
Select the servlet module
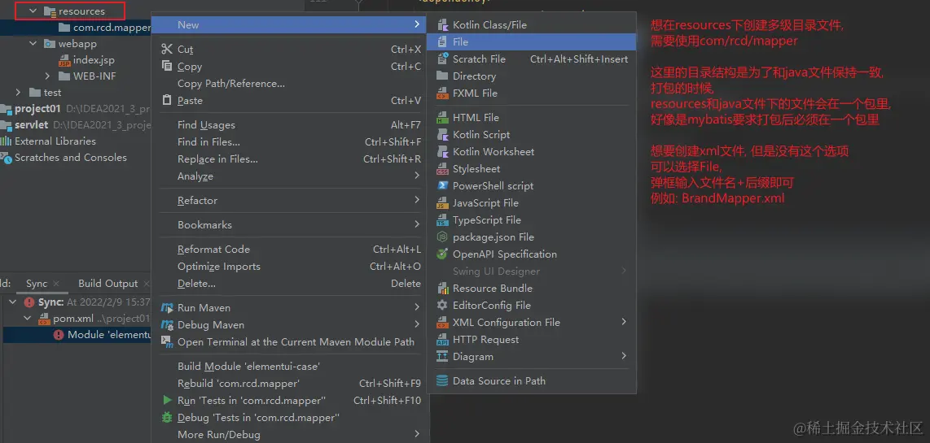[32, 125]
